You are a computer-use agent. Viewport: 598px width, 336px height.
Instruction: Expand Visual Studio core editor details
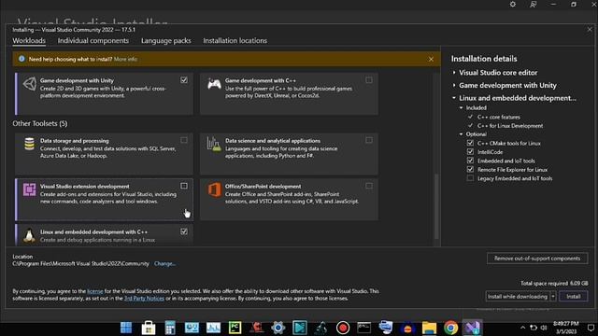[454, 73]
